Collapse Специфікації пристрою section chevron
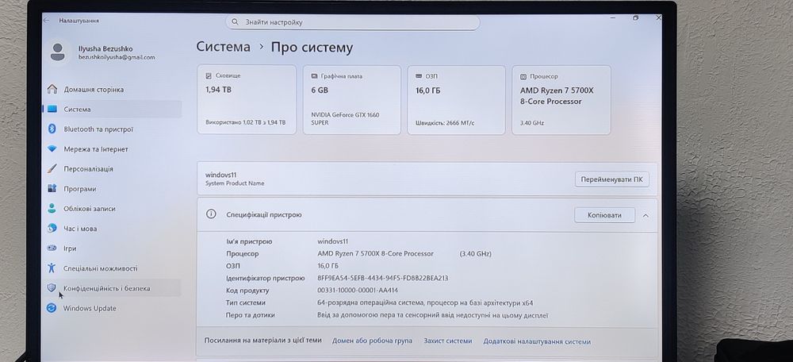The height and width of the screenshot is (362, 793). [646, 216]
